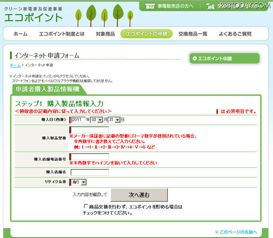This screenshot has width=273, height=238.
Task: Click the ステップ1. 購入製品情報入力 heading
Action: [59, 104]
